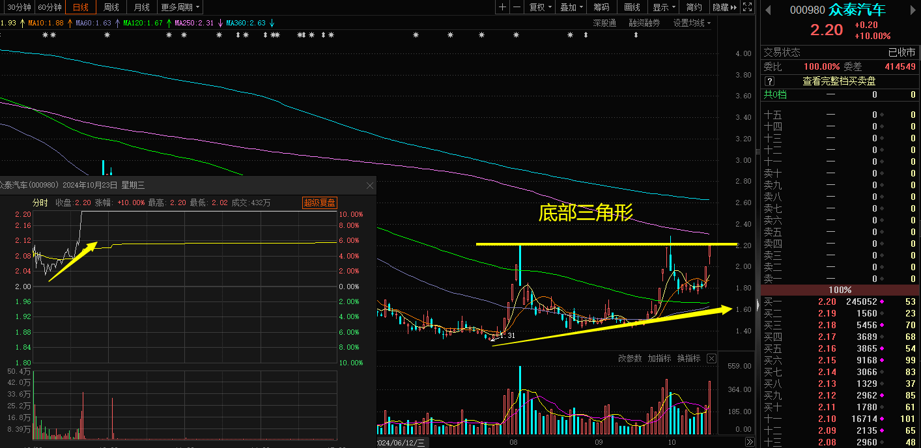Select the 分时 tab in popup
The width and height of the screenshot is (921, 448).
40,203
